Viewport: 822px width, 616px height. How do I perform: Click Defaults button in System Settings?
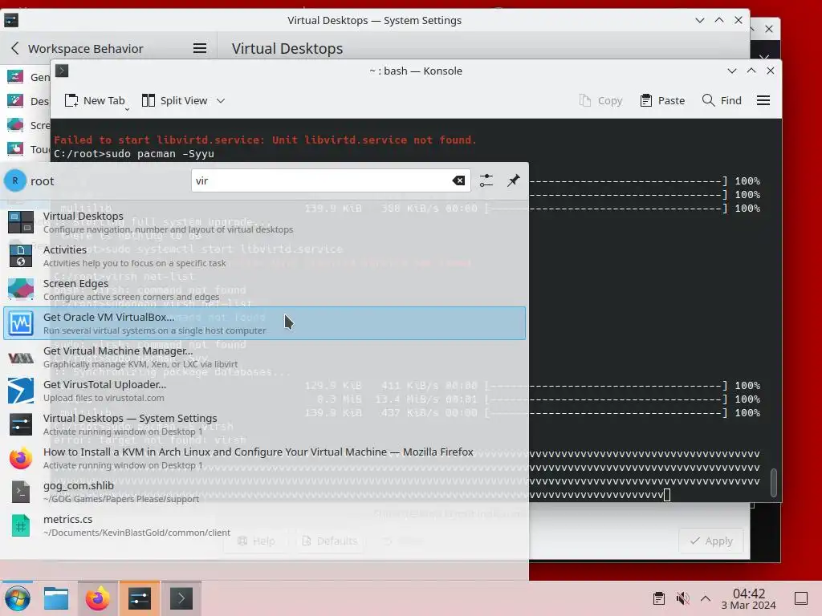(x=330, y=541)
